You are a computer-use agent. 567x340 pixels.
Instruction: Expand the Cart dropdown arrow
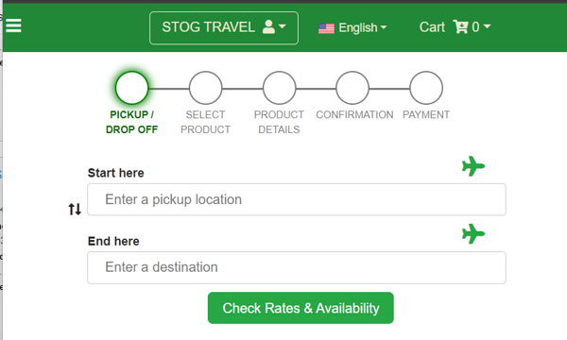click(x=487, y=26)
